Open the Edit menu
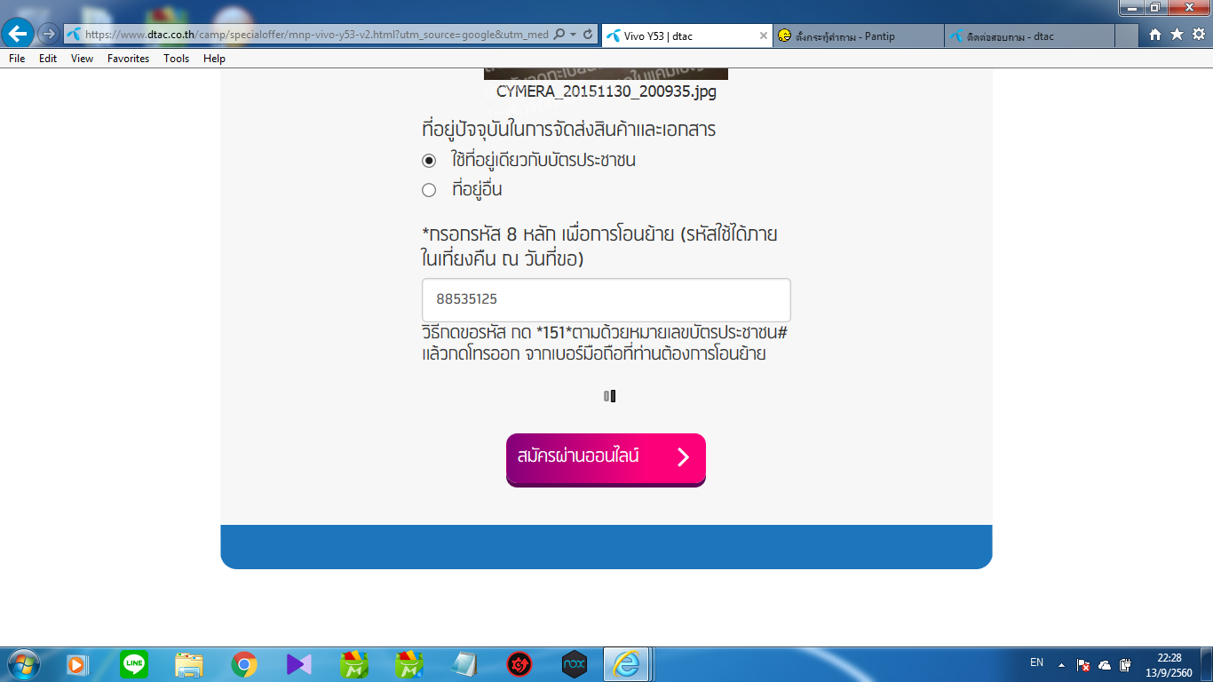The image size is (1213, 682). pyautogui.click(x=48, y=59)
